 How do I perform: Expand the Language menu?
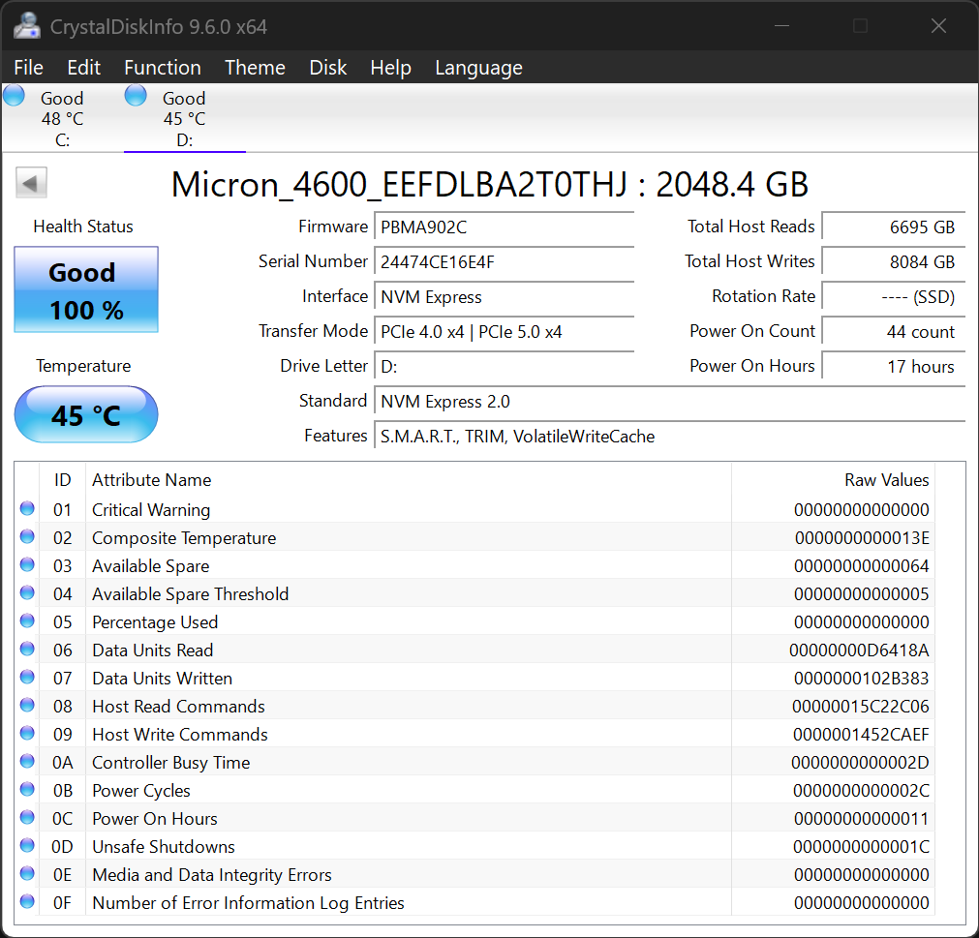478,68
